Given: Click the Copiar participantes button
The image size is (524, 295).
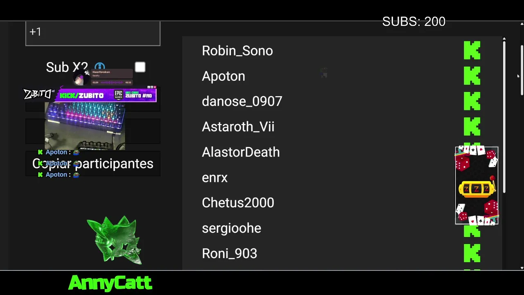Looking at the screenshot, I should coord(93,163).
